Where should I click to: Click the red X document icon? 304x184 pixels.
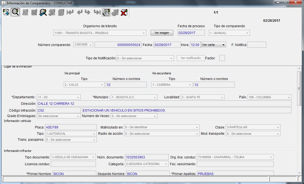124,12
